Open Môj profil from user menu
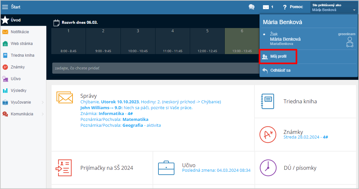 278,57
